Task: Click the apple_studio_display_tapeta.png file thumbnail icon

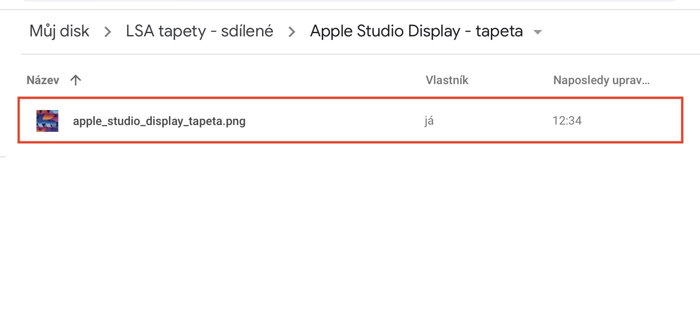Action: 47,121
